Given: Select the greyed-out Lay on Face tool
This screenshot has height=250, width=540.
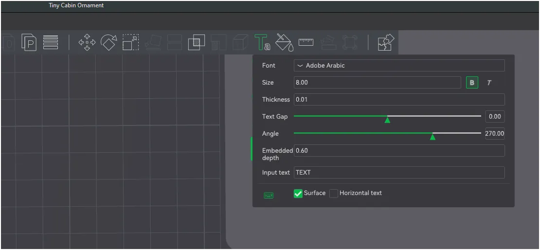Looking at the screenshot, I should click(153, 42).
